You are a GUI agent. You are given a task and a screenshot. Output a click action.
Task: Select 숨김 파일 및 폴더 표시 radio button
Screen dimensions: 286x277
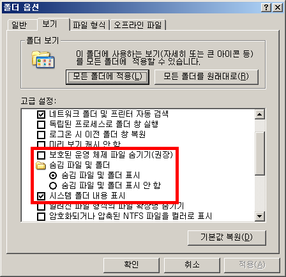click(x=53, y=176)
